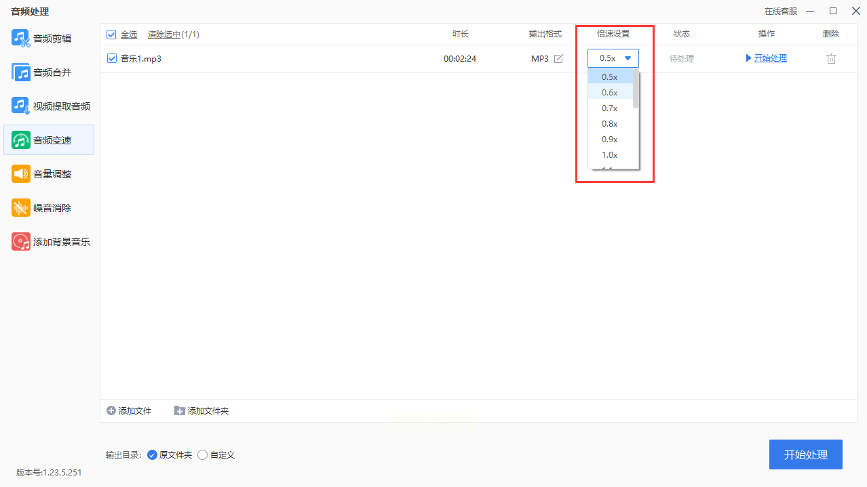The height and width of the screenshot is (487, 867).
Task: Open the 音频剪辑 audio trimming tool
Action: point(49,39)
